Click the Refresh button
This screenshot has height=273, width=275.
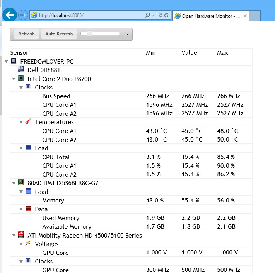(x=26, y=34)
